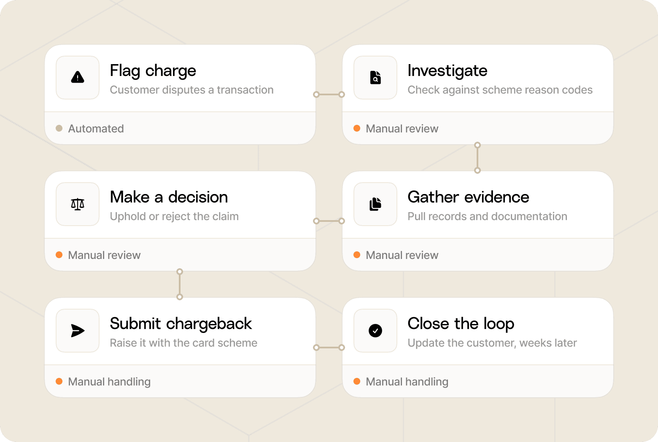This screenshot has width=658, height=442.
Task: Click the orange dot on Make a decision's status
Action: (x=59, y=255)
